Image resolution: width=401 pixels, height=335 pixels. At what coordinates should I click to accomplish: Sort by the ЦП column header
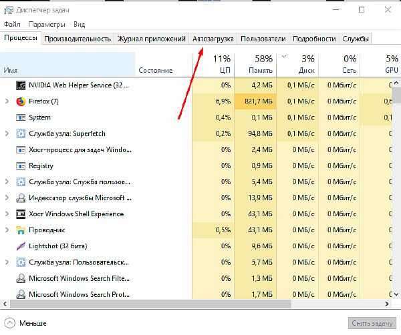point(213,64)
